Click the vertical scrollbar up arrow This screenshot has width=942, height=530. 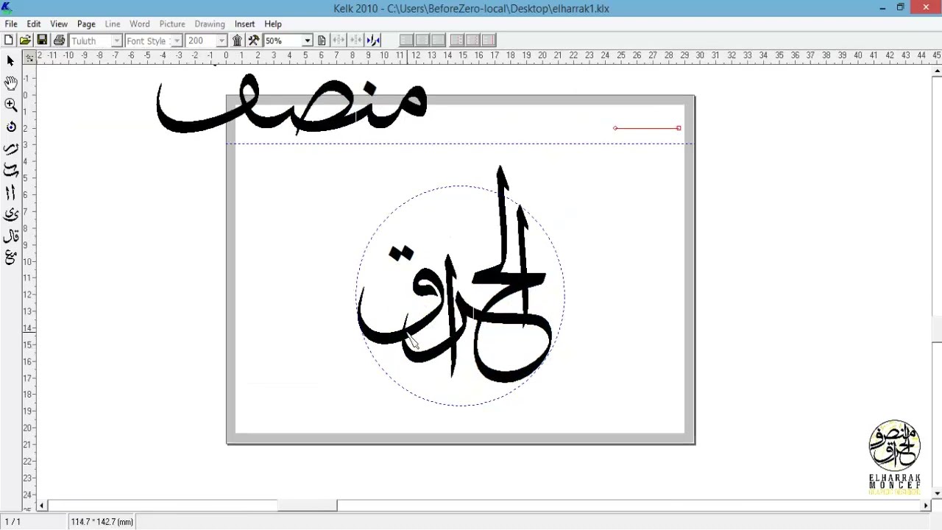[x=937, y=71]
